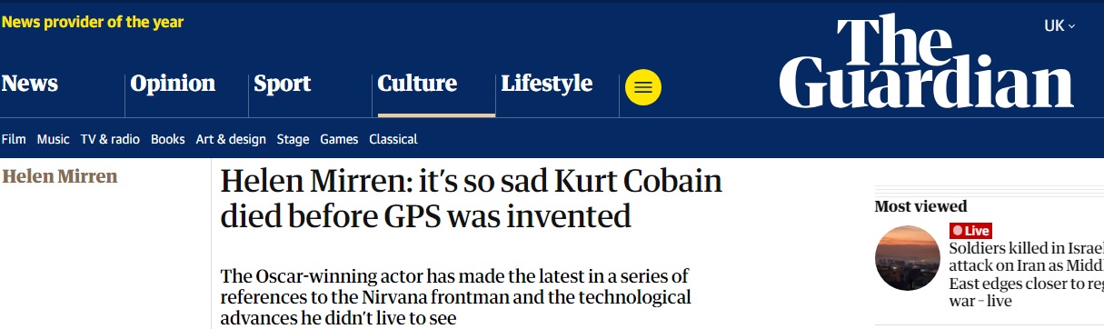Click the Helen Mirren topic tag
Viewport: 1104px width, 329px height.
click(60, 176)
